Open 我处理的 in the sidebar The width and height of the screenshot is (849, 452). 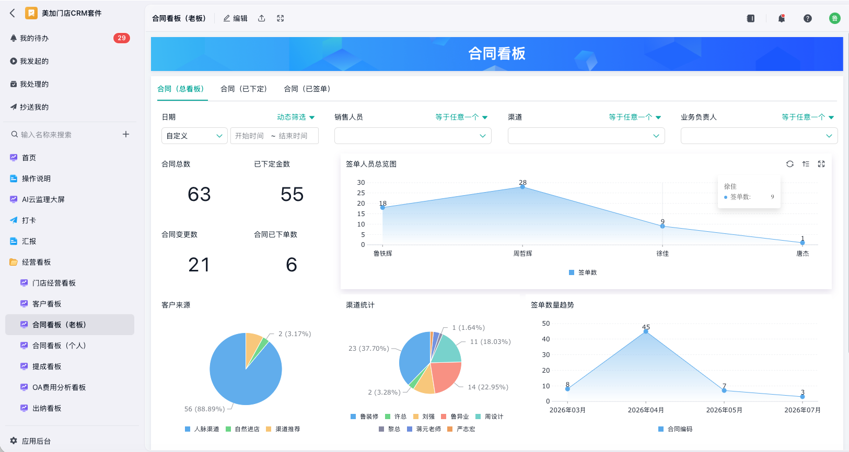click(70, 84)
